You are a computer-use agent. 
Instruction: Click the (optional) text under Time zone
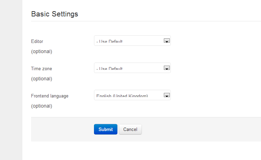click(x=42, y=79)
